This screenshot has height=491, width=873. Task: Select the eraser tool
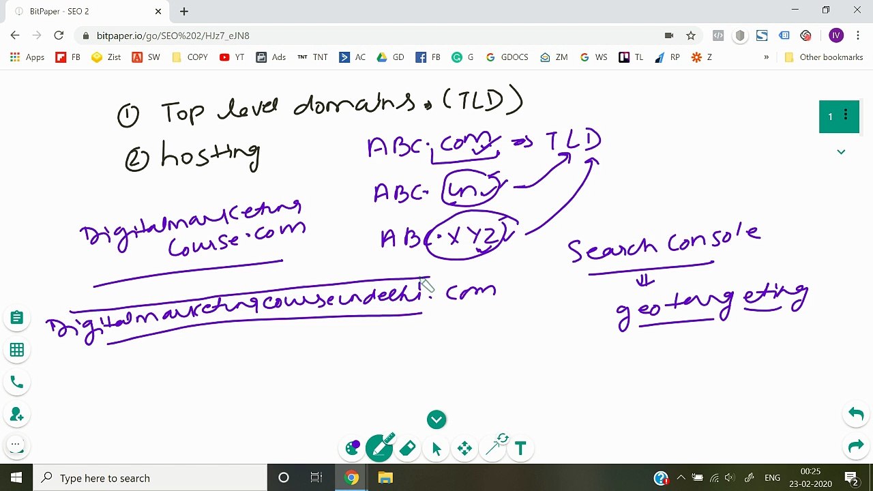(x=408, y=448)
